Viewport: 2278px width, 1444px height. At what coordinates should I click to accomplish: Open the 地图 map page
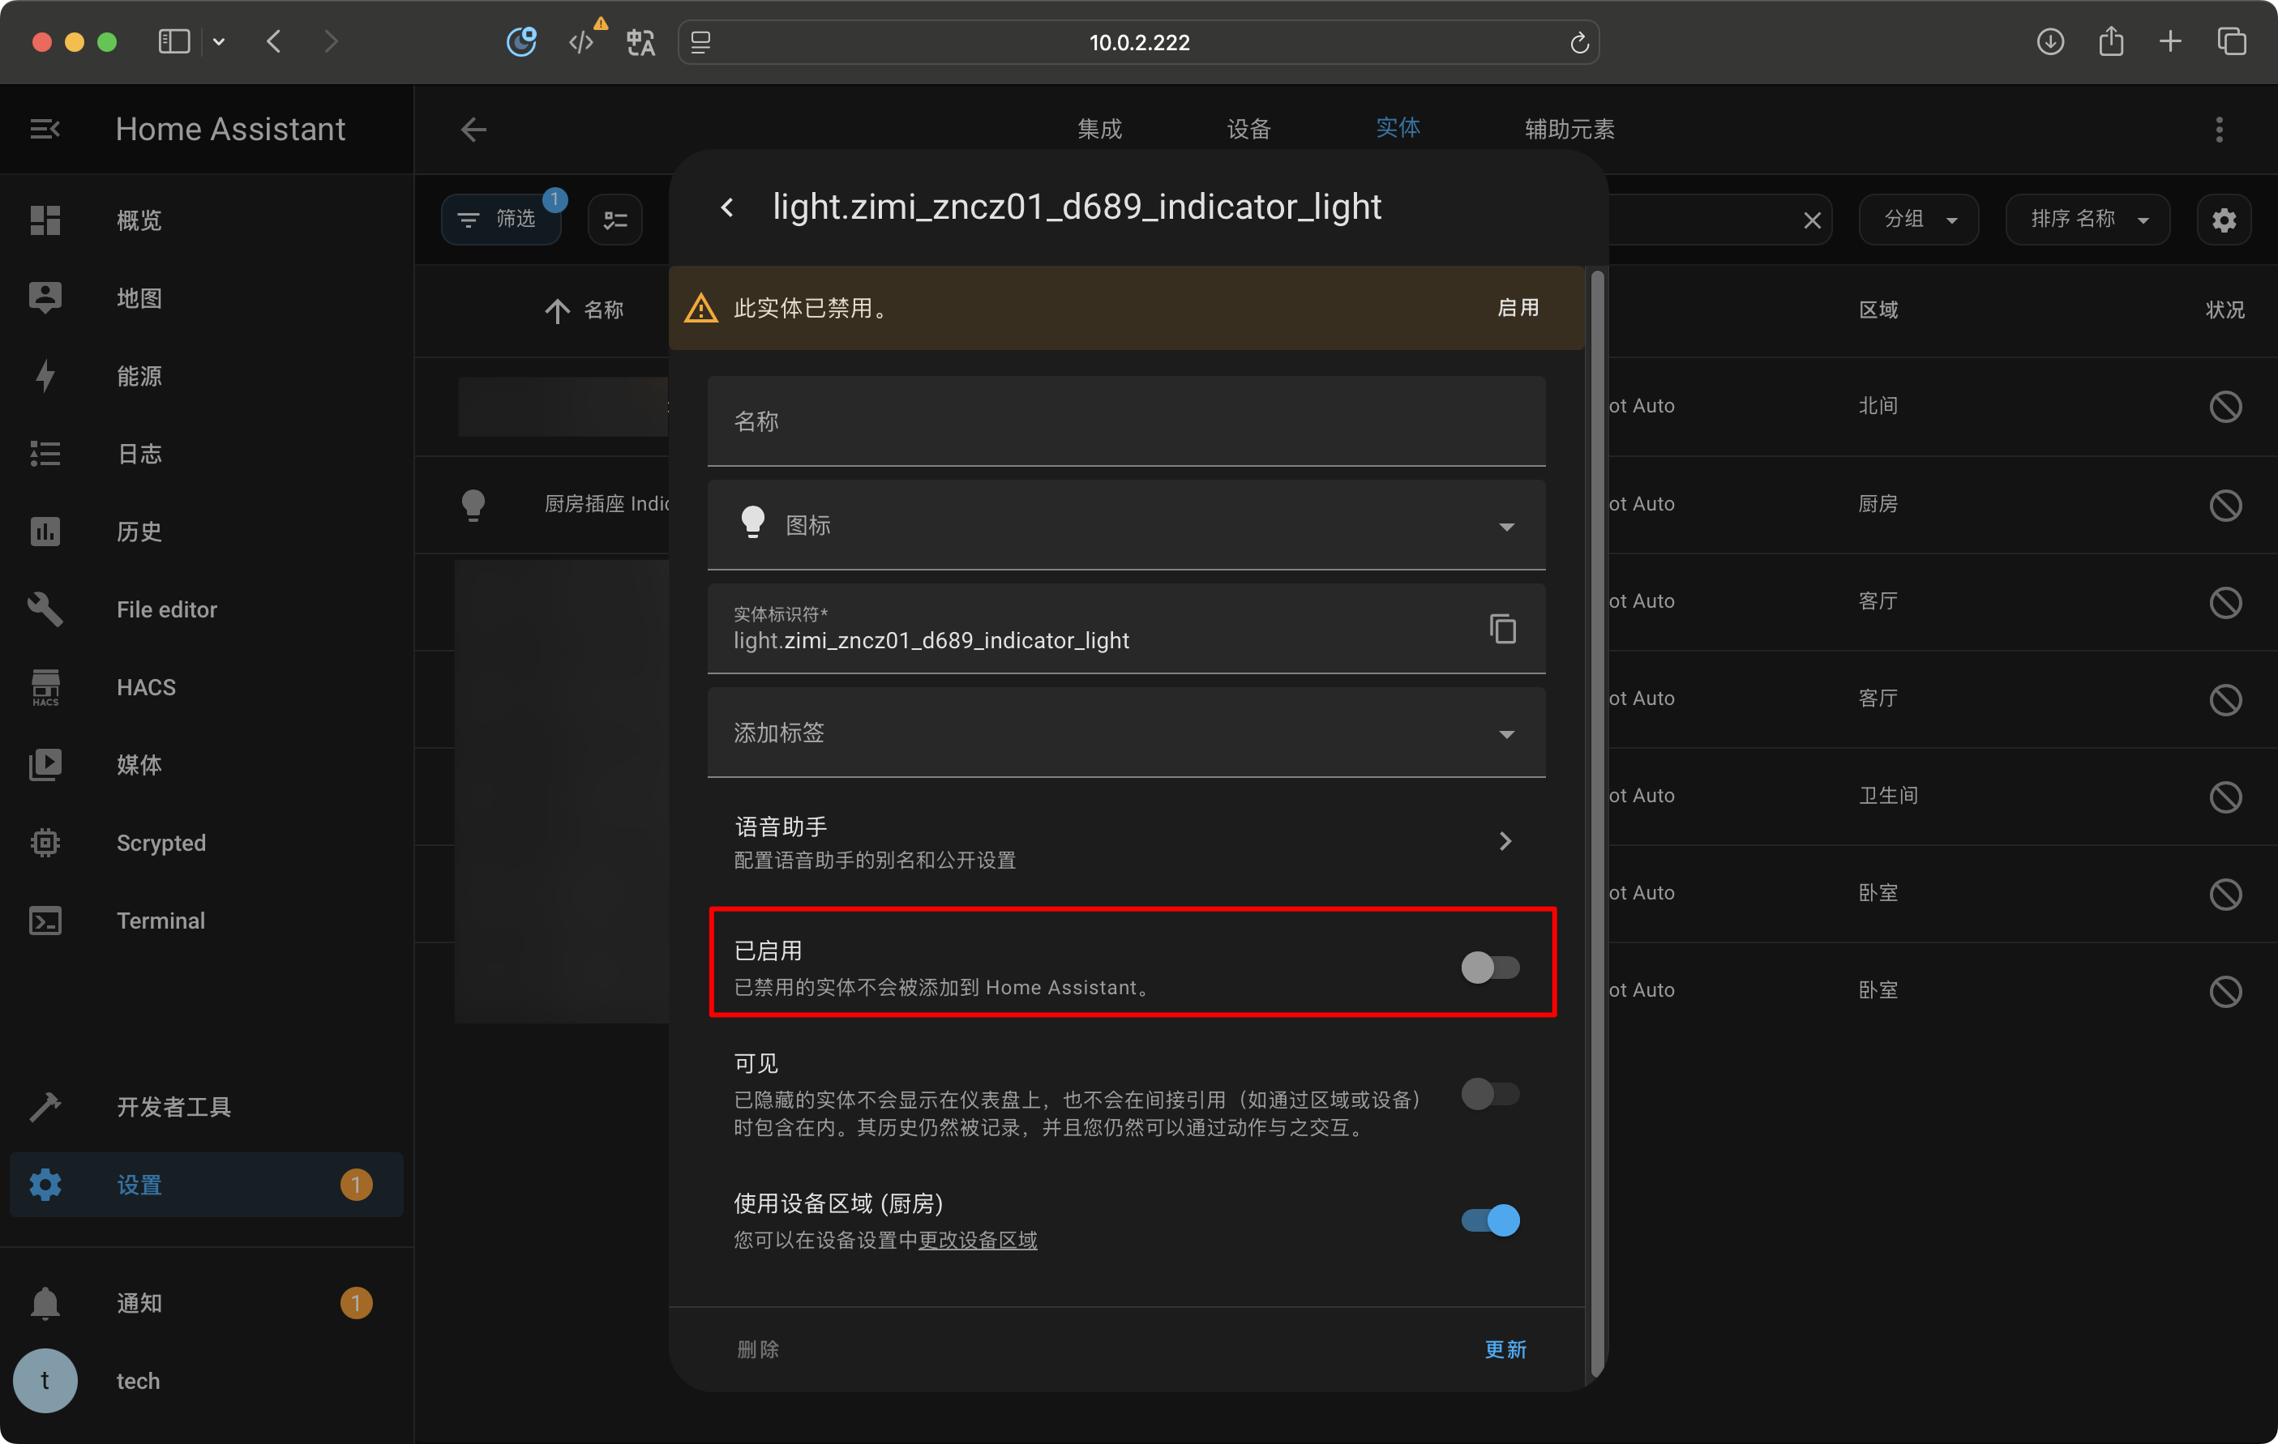[x=206, y=298]
